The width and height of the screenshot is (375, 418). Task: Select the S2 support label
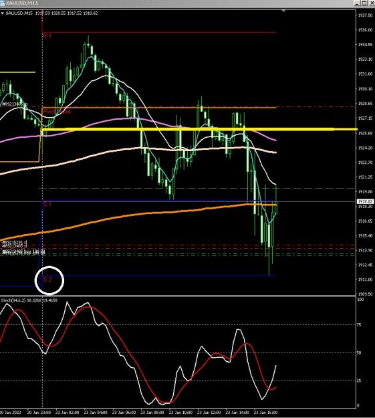click(47, 280)
